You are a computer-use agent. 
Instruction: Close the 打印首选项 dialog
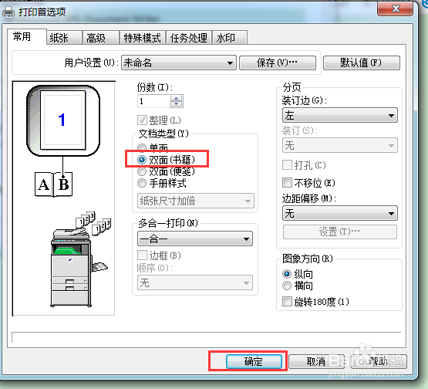coord(395,9)
